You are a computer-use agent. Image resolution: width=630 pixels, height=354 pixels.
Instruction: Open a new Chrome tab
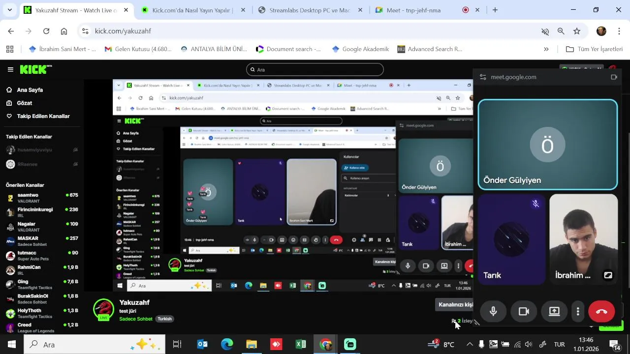[x=495, y=10]
